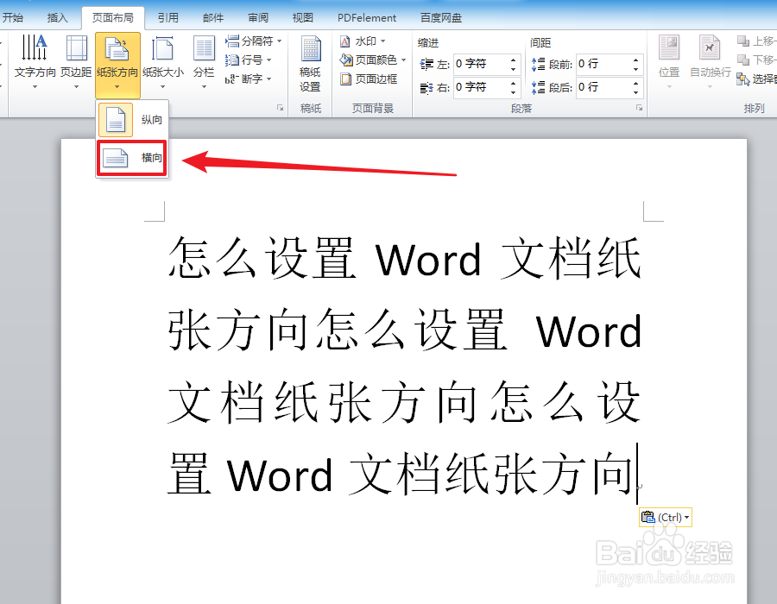This screenshot has height=604, width=777.
Task: Switch to the 审阅 tab
Action: pos(258,18)
